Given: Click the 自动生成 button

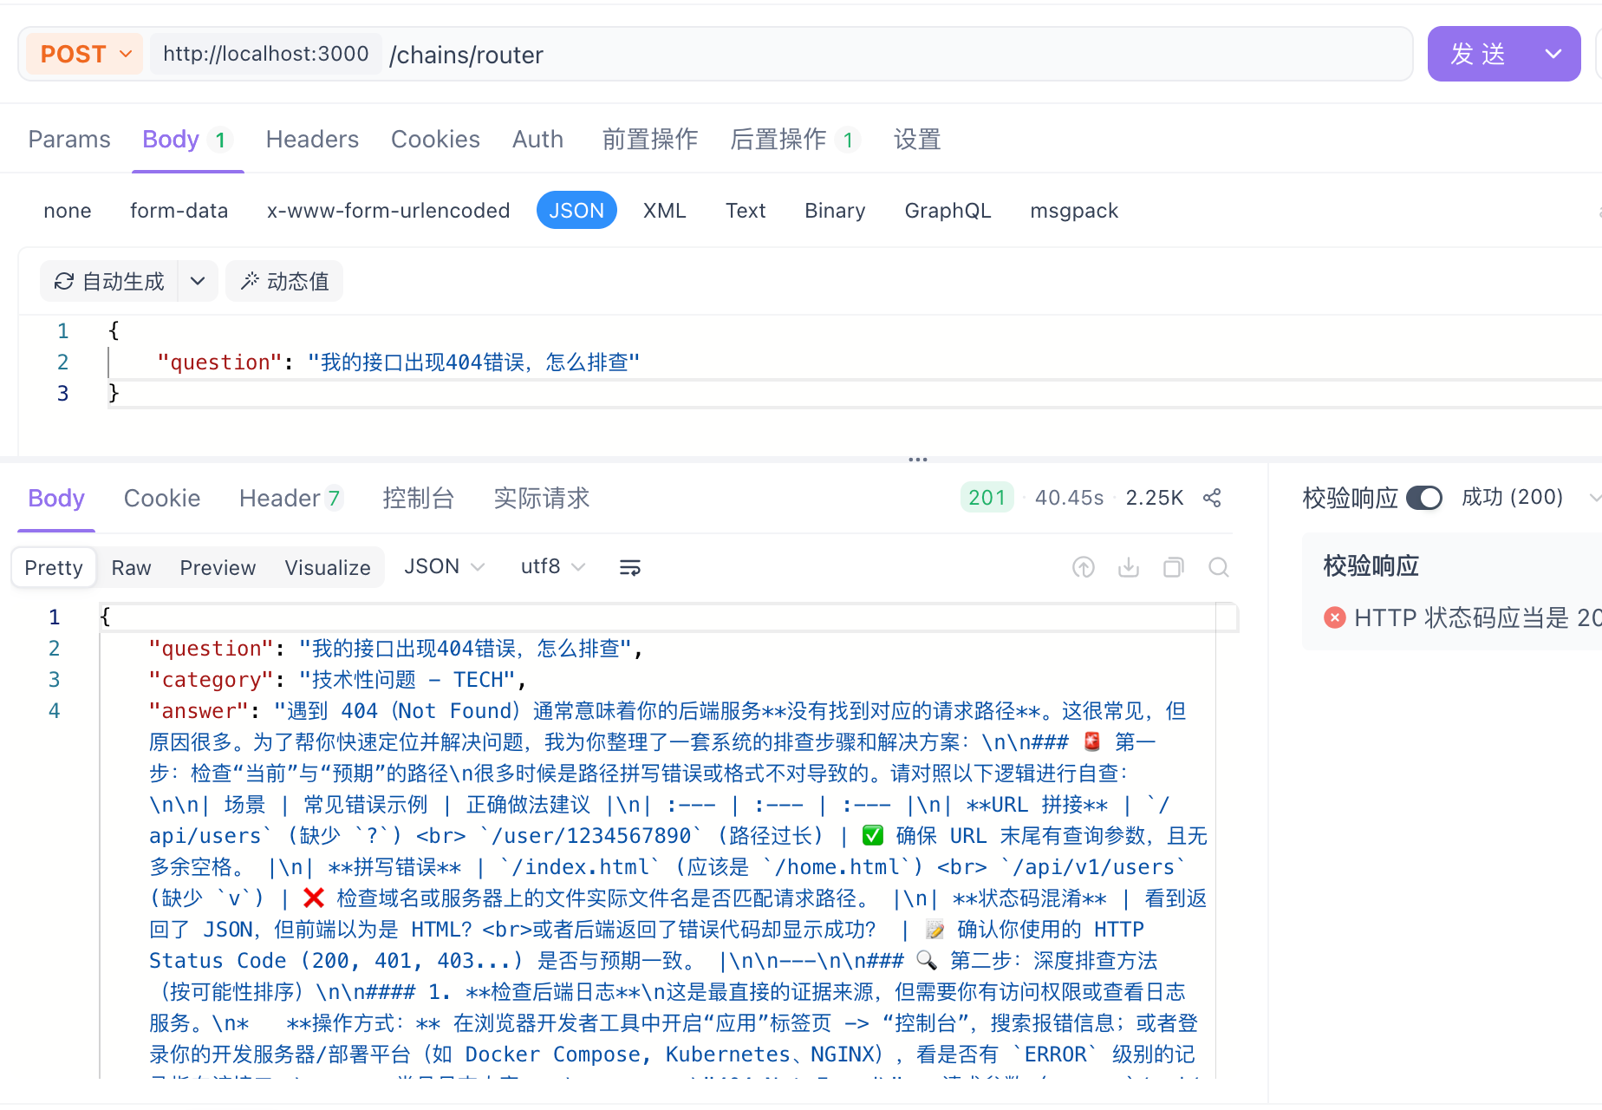Looking at the screenshot, I should [109, 281].
